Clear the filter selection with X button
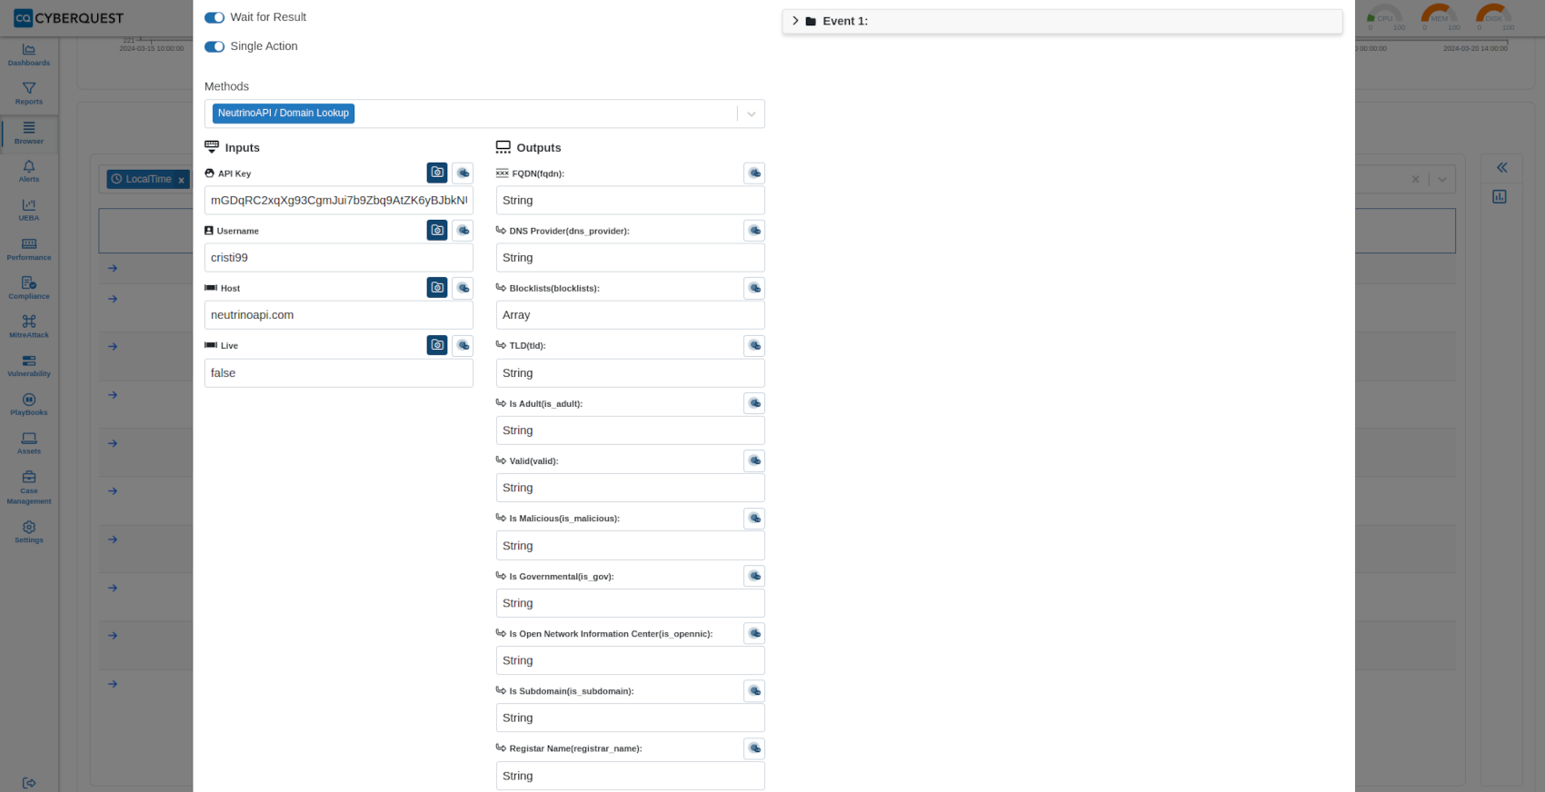Viewport: 1545px width, 792px height. (x=1415, y=180)
